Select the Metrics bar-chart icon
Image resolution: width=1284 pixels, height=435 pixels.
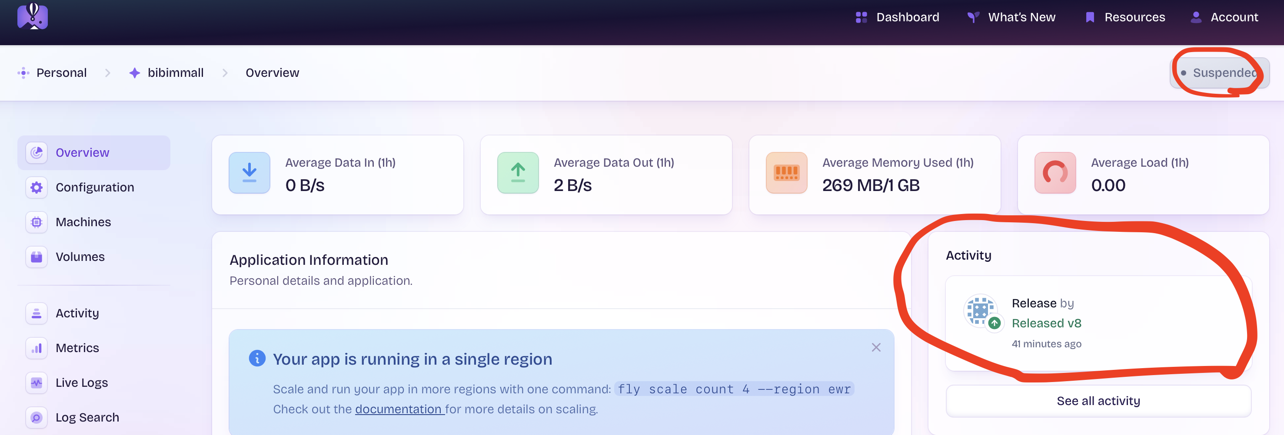[36, 348]
